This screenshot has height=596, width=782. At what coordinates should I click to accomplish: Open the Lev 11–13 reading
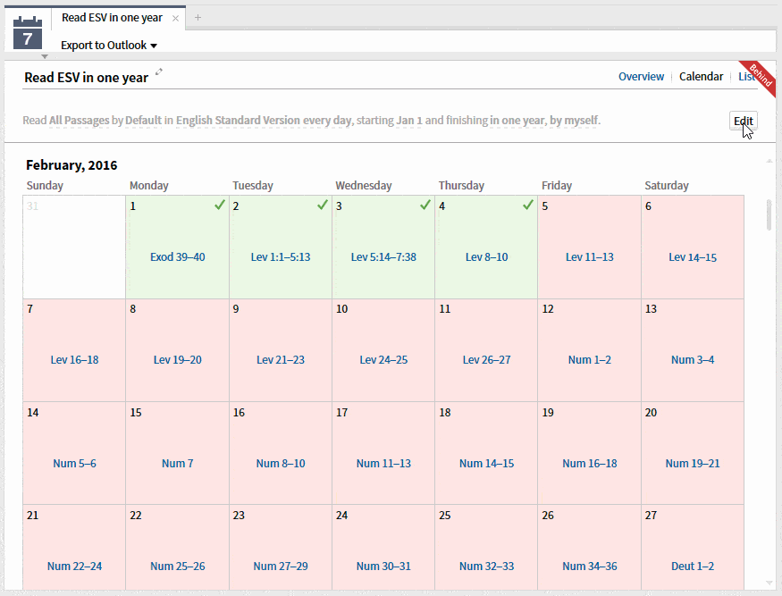[x=590, y=256]
